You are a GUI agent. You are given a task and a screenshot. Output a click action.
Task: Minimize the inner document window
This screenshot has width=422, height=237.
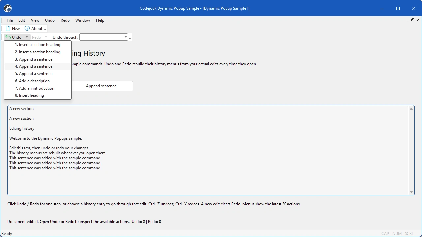point(407,20)
